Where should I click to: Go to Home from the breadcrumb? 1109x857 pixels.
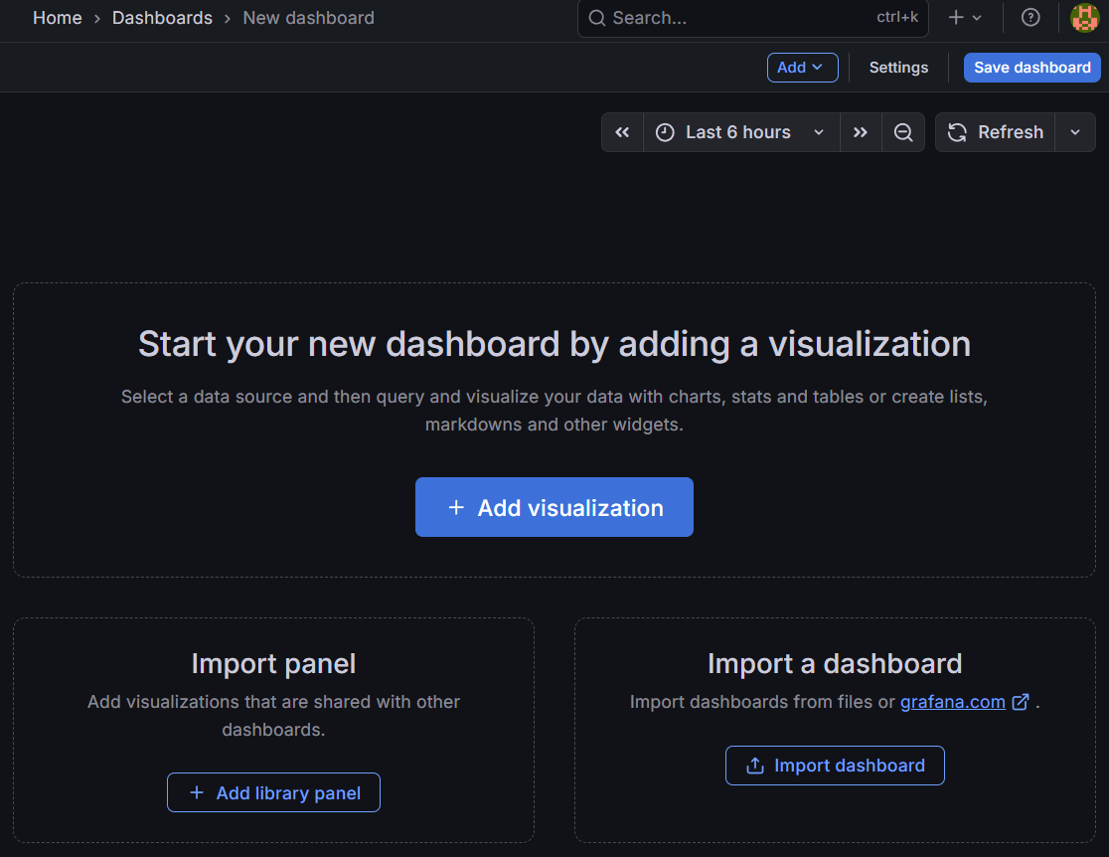coord(57,18)
